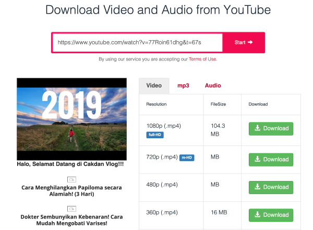Image resolution: width=313 pixels, height=230 pixels.
Task: Click the Start button with arrow
Action: point(244,42)
